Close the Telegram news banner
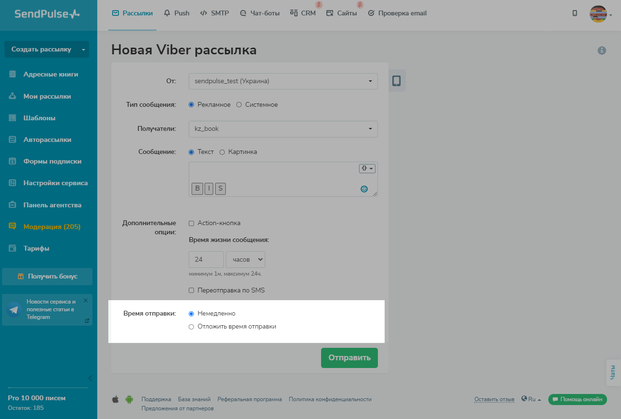 pyautogui.click(x=86, y=300)
